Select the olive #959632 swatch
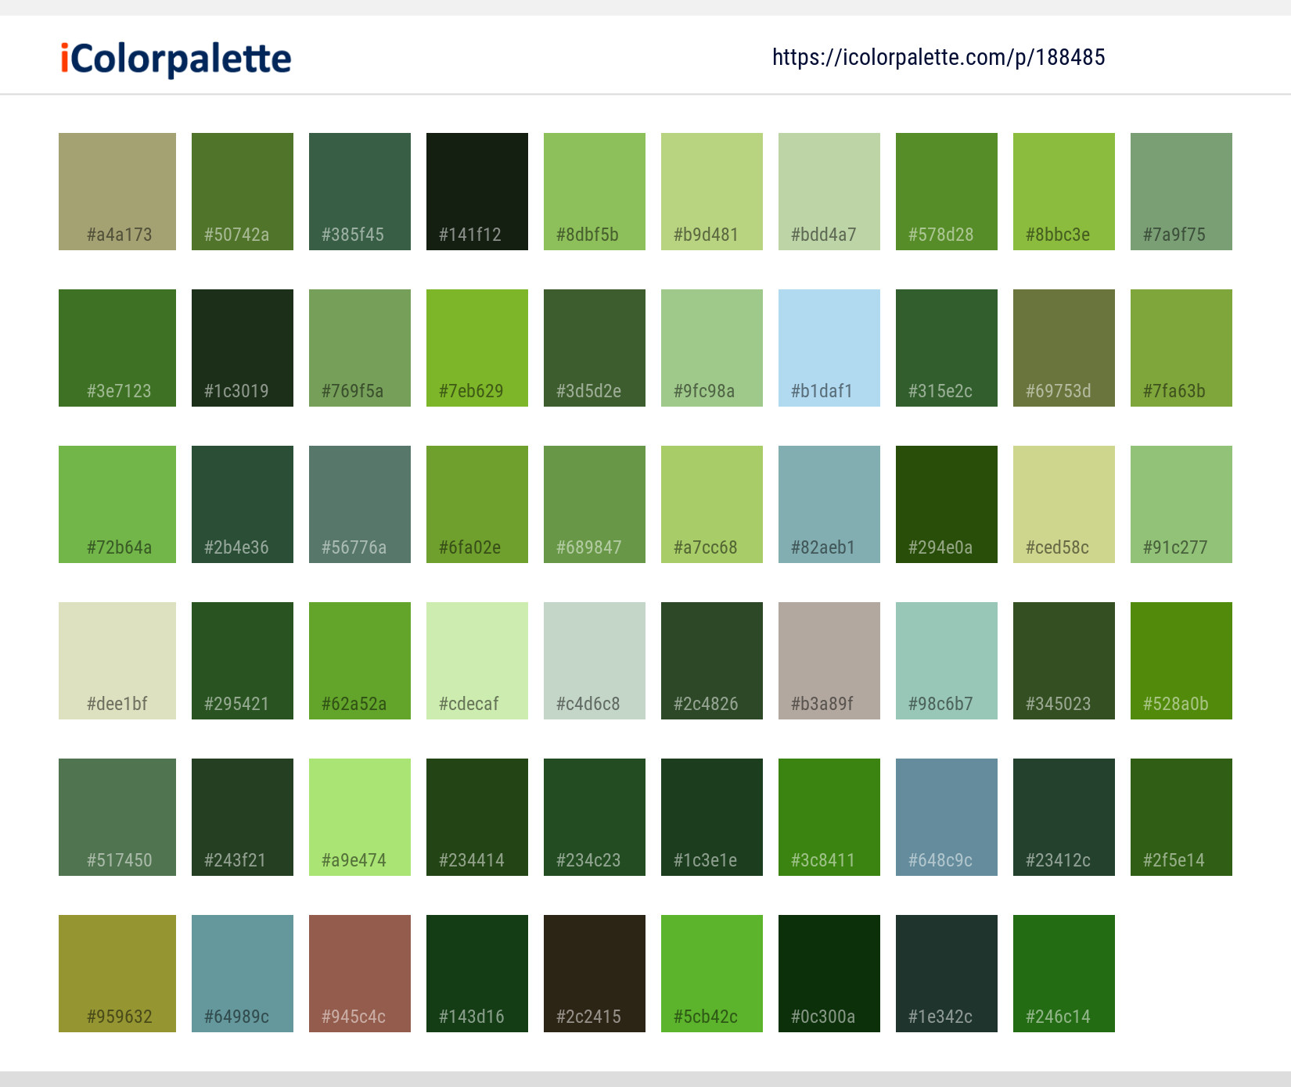Image resolution: width=1291 pixels, height=1087 pixels. [x=117, y=974]
